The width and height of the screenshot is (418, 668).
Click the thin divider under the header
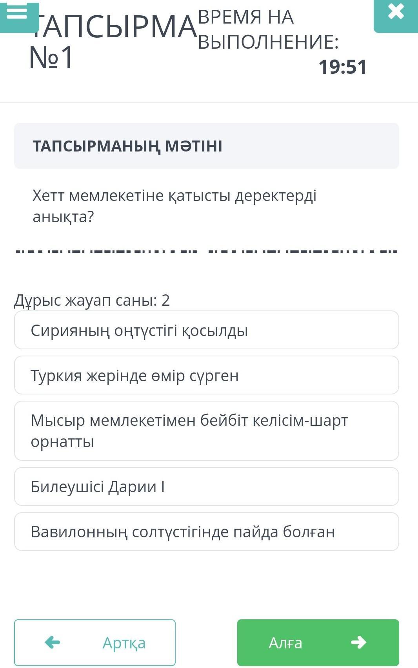209,103
